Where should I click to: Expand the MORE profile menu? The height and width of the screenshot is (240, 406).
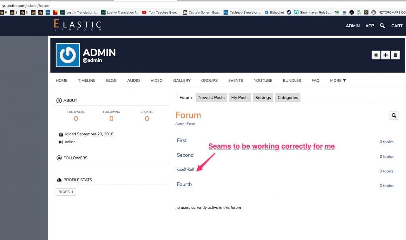click(x=338, y=81)
